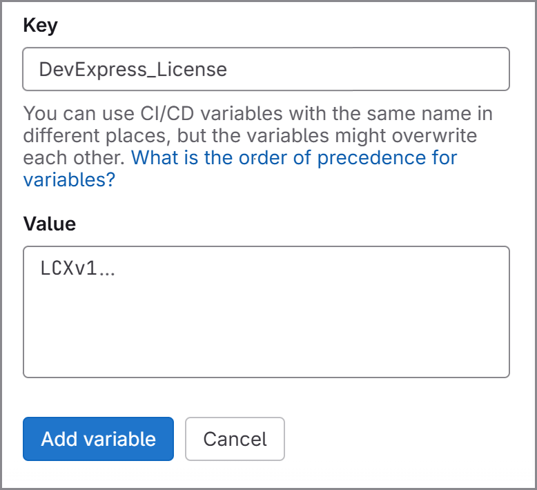Focus the Key input field
Viewport: 537px width, 490px height.
point(266,69)
